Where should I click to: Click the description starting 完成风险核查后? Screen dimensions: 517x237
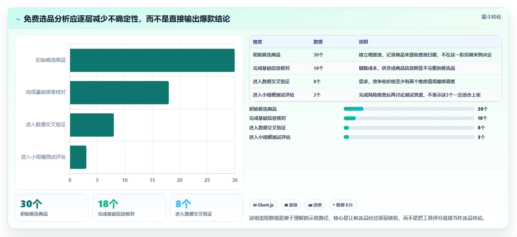[420, 95]
